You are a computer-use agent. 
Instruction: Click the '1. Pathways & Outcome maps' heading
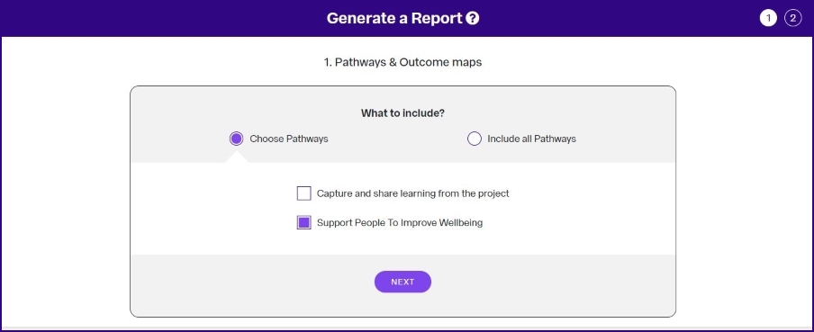click(x=402, y=62)
